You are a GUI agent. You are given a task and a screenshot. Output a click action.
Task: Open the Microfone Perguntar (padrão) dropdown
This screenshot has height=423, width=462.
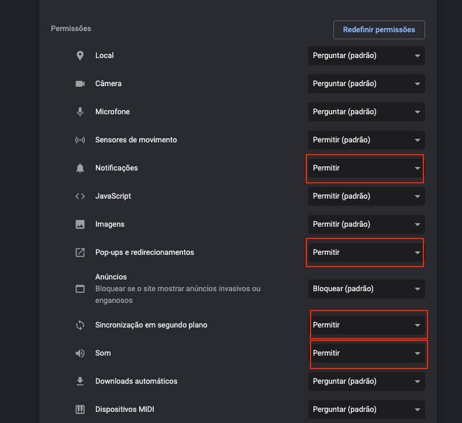point(366,112)
